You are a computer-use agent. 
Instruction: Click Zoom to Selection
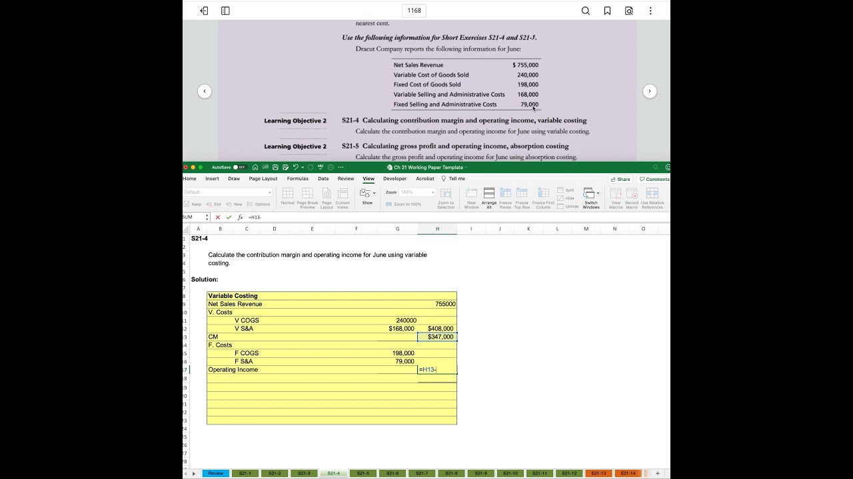click(446, 198)
